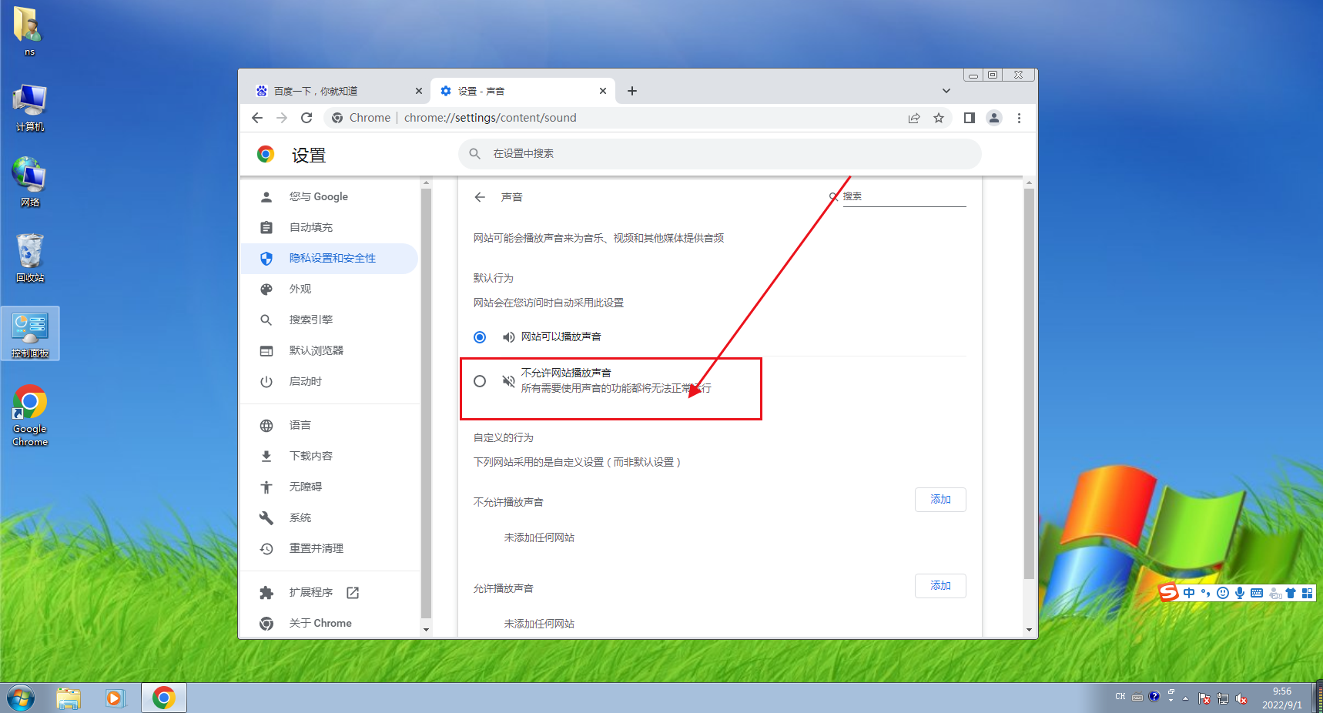The height and width of the screenshot is (713, 1323).
Task: Open the Chrome three-dot menu
Action: [x=1019, y=118]
